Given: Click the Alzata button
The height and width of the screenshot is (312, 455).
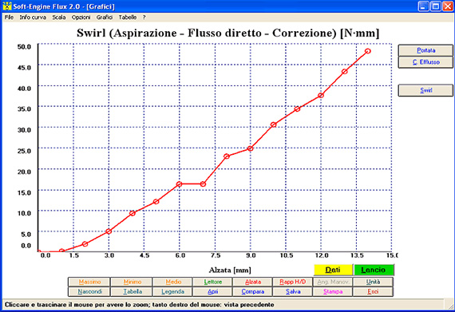Looking at the screenshot, I should point(252,282).
